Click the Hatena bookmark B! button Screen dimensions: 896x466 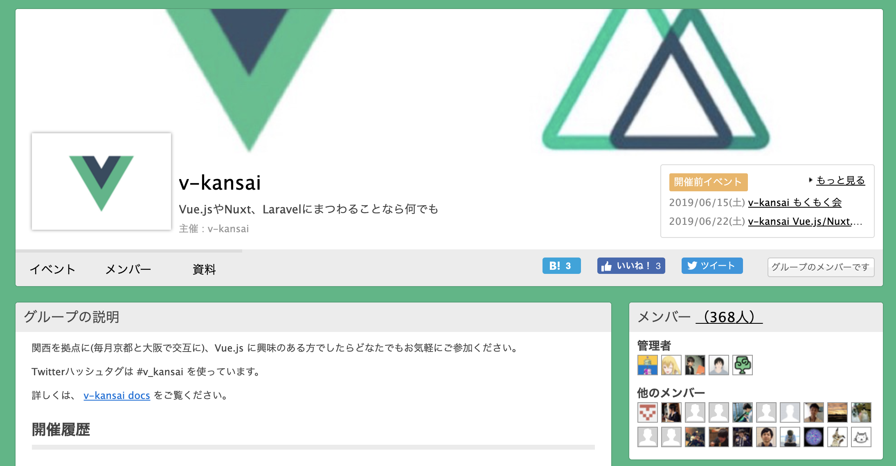(561, 266)
